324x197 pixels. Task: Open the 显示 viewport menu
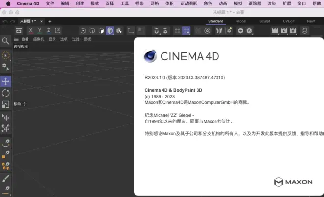(x=52, y=39)
